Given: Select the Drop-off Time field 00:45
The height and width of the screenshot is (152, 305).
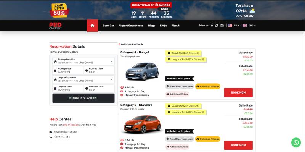Looking at the screenshot, I should tap(99, 89).
